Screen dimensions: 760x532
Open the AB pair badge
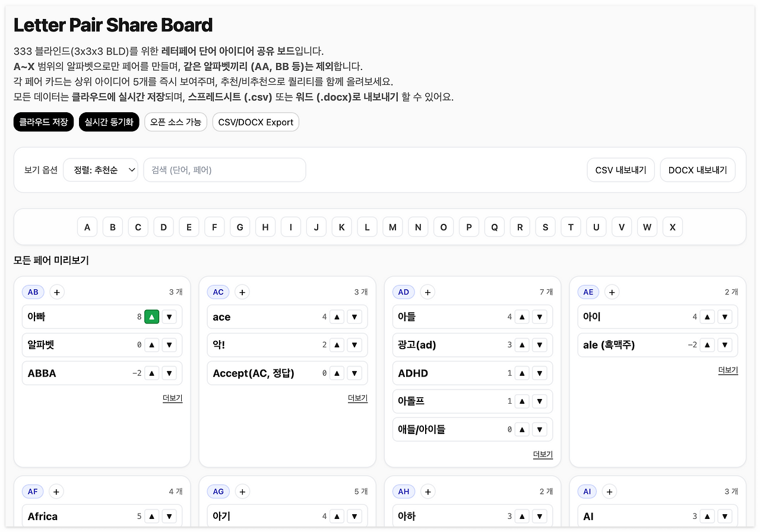point(33,292)
